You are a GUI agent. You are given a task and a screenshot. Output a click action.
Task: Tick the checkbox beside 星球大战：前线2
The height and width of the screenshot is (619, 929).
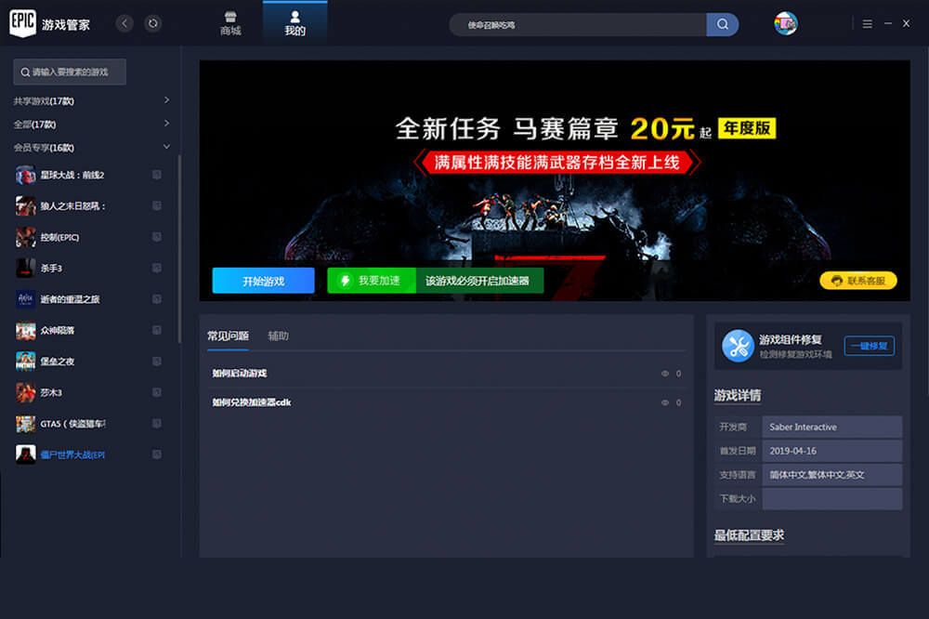click(157, 175)
